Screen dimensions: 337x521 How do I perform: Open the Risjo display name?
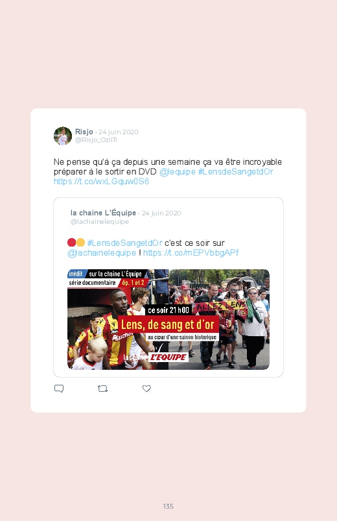click(x=84, y=132)
